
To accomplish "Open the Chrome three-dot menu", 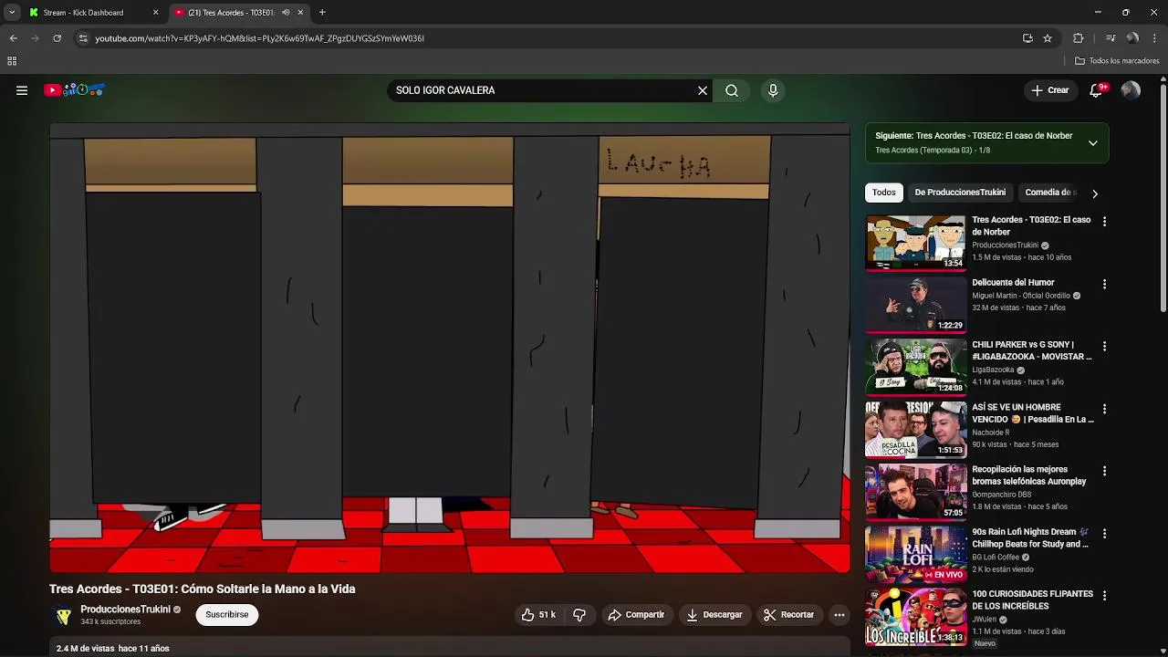I will coord(1154,38).
